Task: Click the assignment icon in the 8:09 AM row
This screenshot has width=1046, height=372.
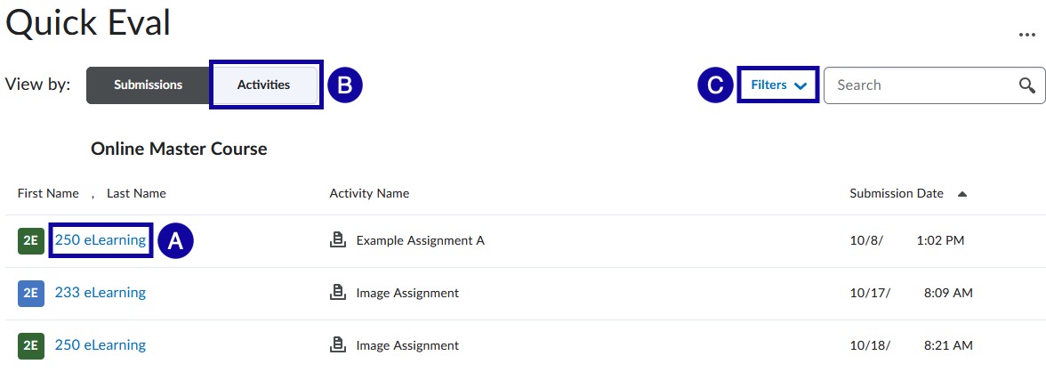Action: [x=337, y=293]
